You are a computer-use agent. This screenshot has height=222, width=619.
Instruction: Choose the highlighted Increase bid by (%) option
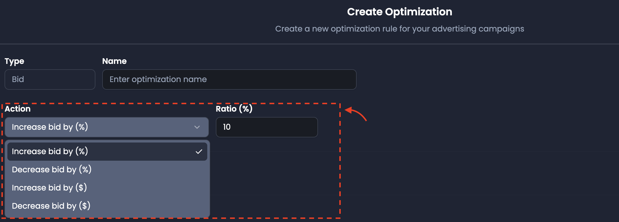[107, 152]
